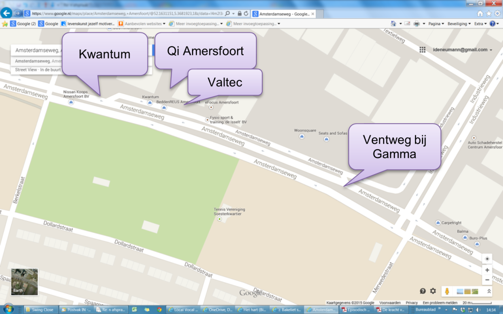Close the Amsterdamseweg - Google tab
The width and height of the screenshot is (503, 314).
point(313,14)
